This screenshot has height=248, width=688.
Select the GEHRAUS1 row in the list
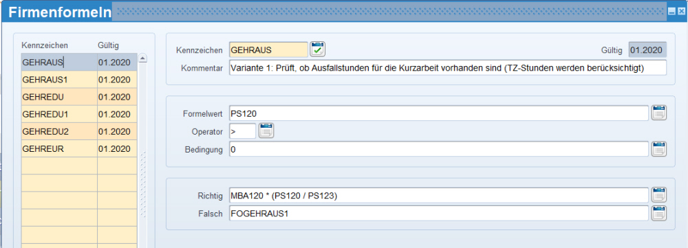pos(79,79)
